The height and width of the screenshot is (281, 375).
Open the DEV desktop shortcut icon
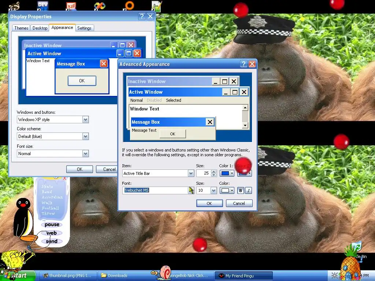pyautogui.click(x=42, y=5)
